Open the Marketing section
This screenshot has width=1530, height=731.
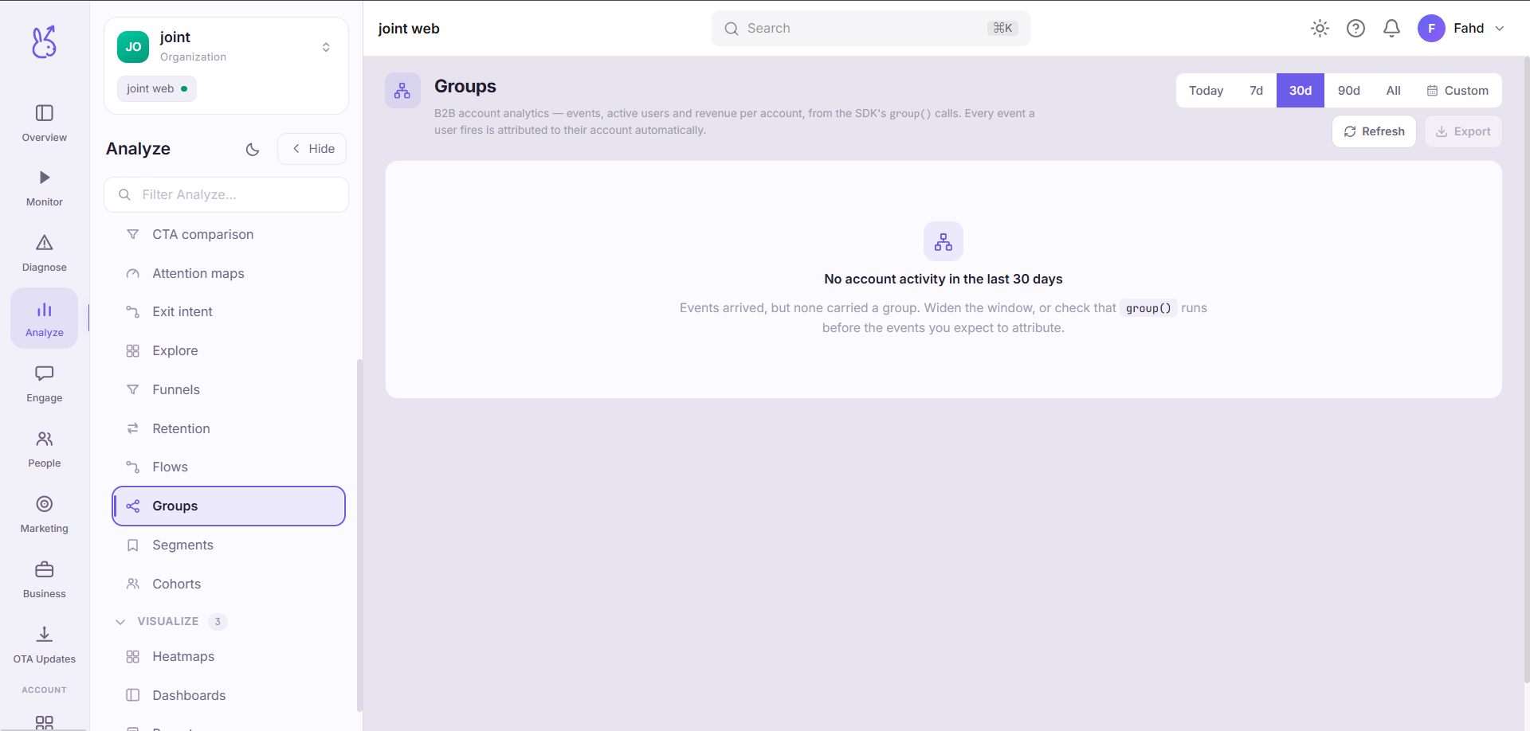click(x=45, y=515)
